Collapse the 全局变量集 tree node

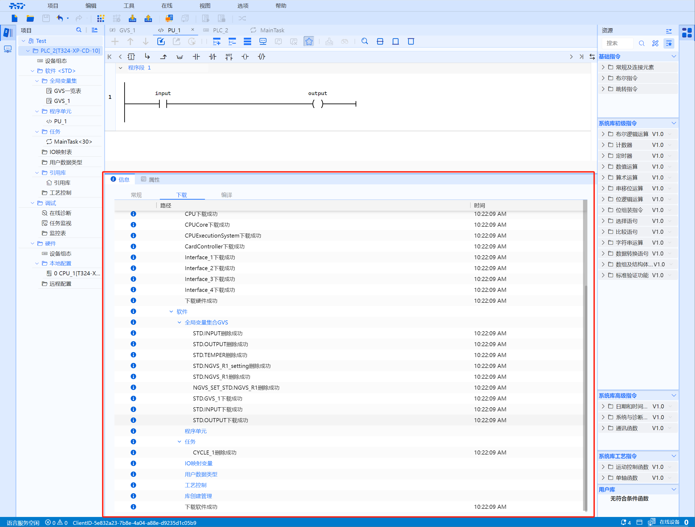coord(37,81)
